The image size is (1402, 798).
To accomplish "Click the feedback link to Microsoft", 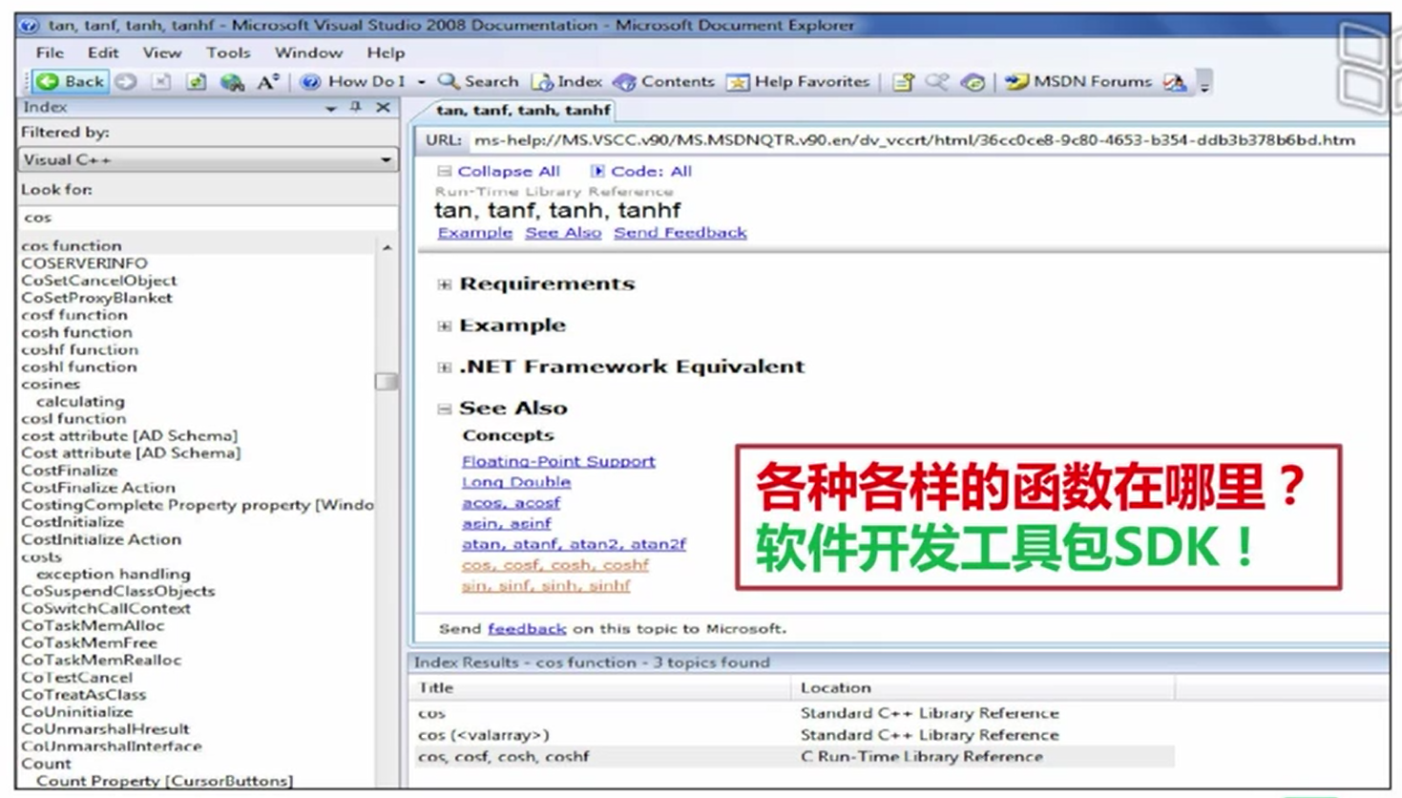I will tap(527, 629).
